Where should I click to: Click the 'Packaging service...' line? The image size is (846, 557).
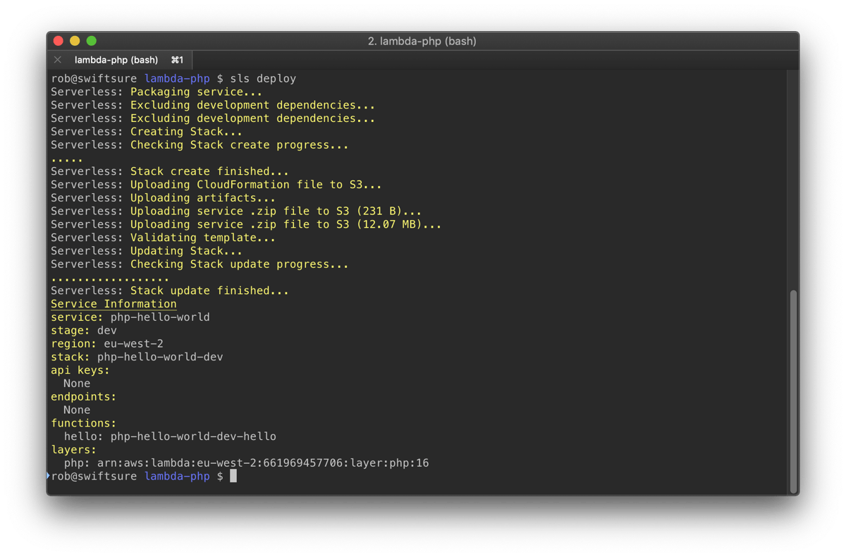coord(157,92)
